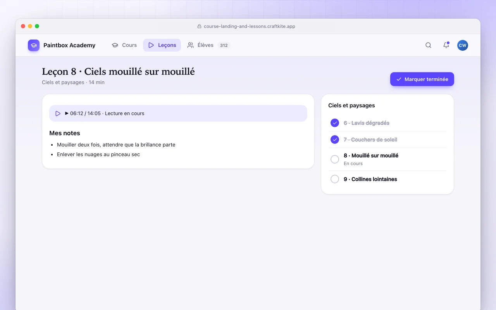496x310 pixels.
Task: Open the notifications bell
Action: coord(446,45)
